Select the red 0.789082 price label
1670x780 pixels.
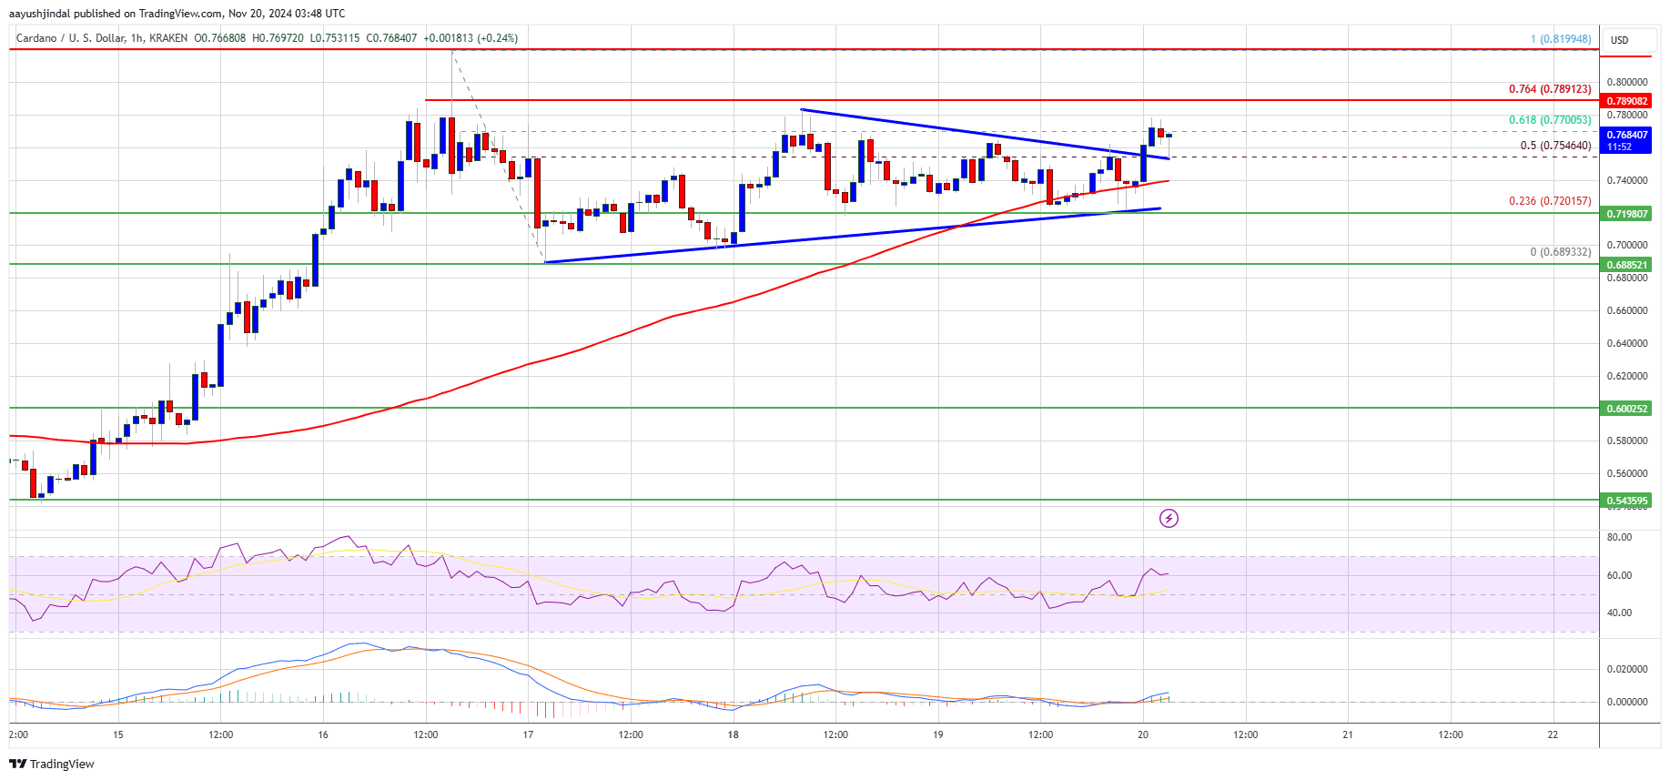(1626, 101)
